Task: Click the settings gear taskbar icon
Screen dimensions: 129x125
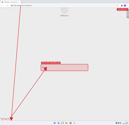Action: point(74,123)
